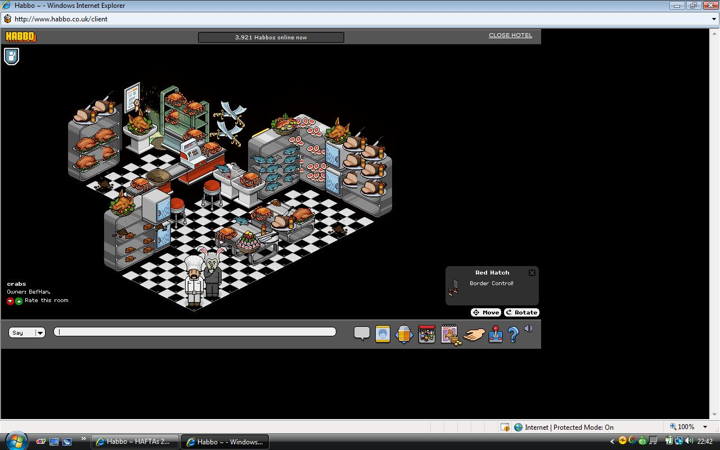Click the Owner: BefHan. text
The width and height of the screenshot is (720, 450).
pyautogui.click(x=29, y=292)
